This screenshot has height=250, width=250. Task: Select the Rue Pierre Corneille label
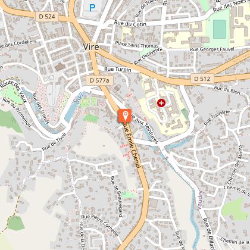(x=100, y=225)
